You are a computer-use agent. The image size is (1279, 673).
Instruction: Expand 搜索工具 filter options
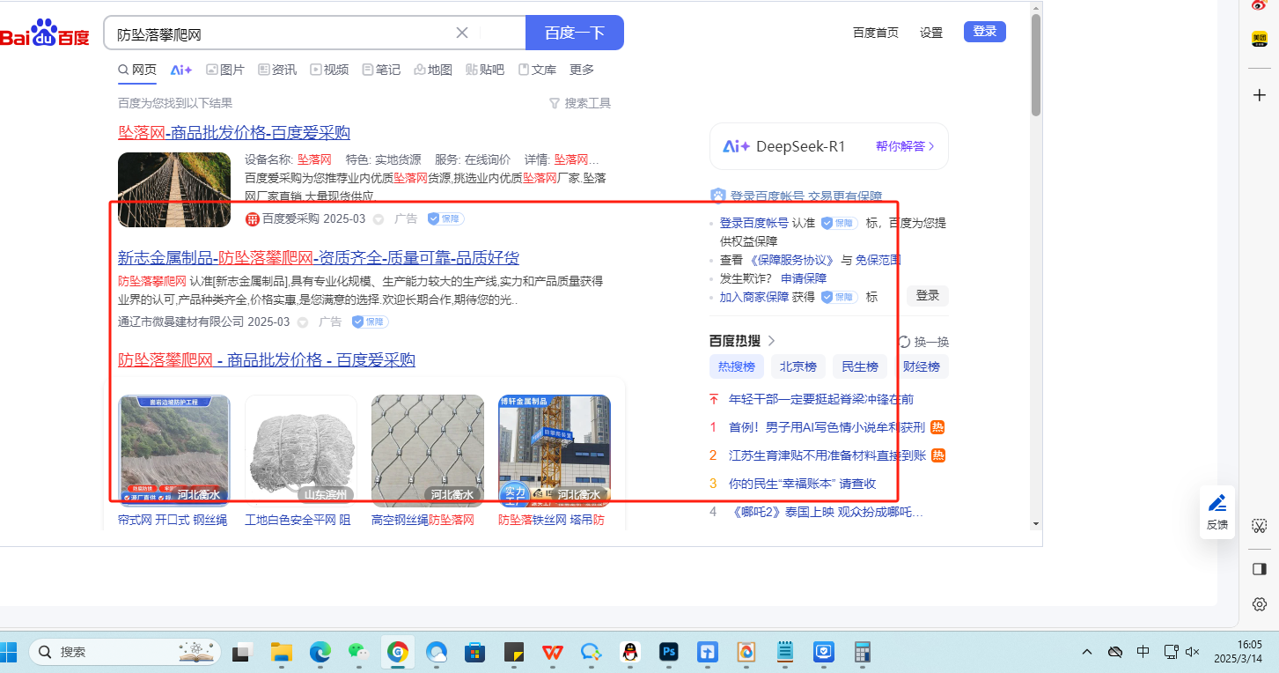pyautogui.click(x=579, y=103)
